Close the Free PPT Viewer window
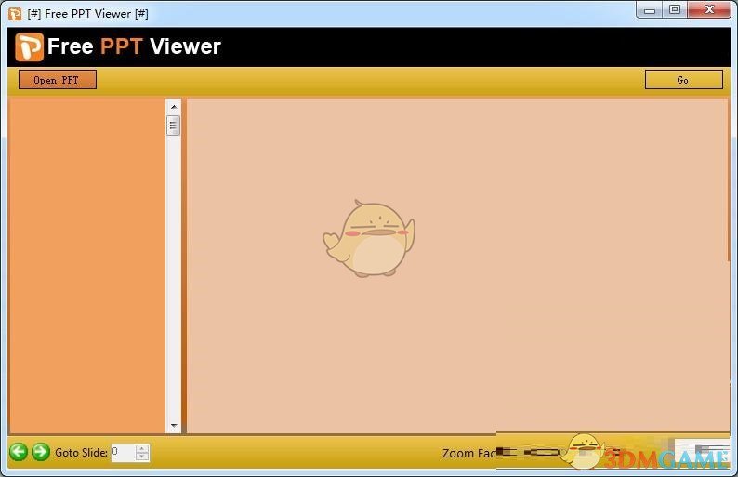738x477 pixels. pos(709,10)
